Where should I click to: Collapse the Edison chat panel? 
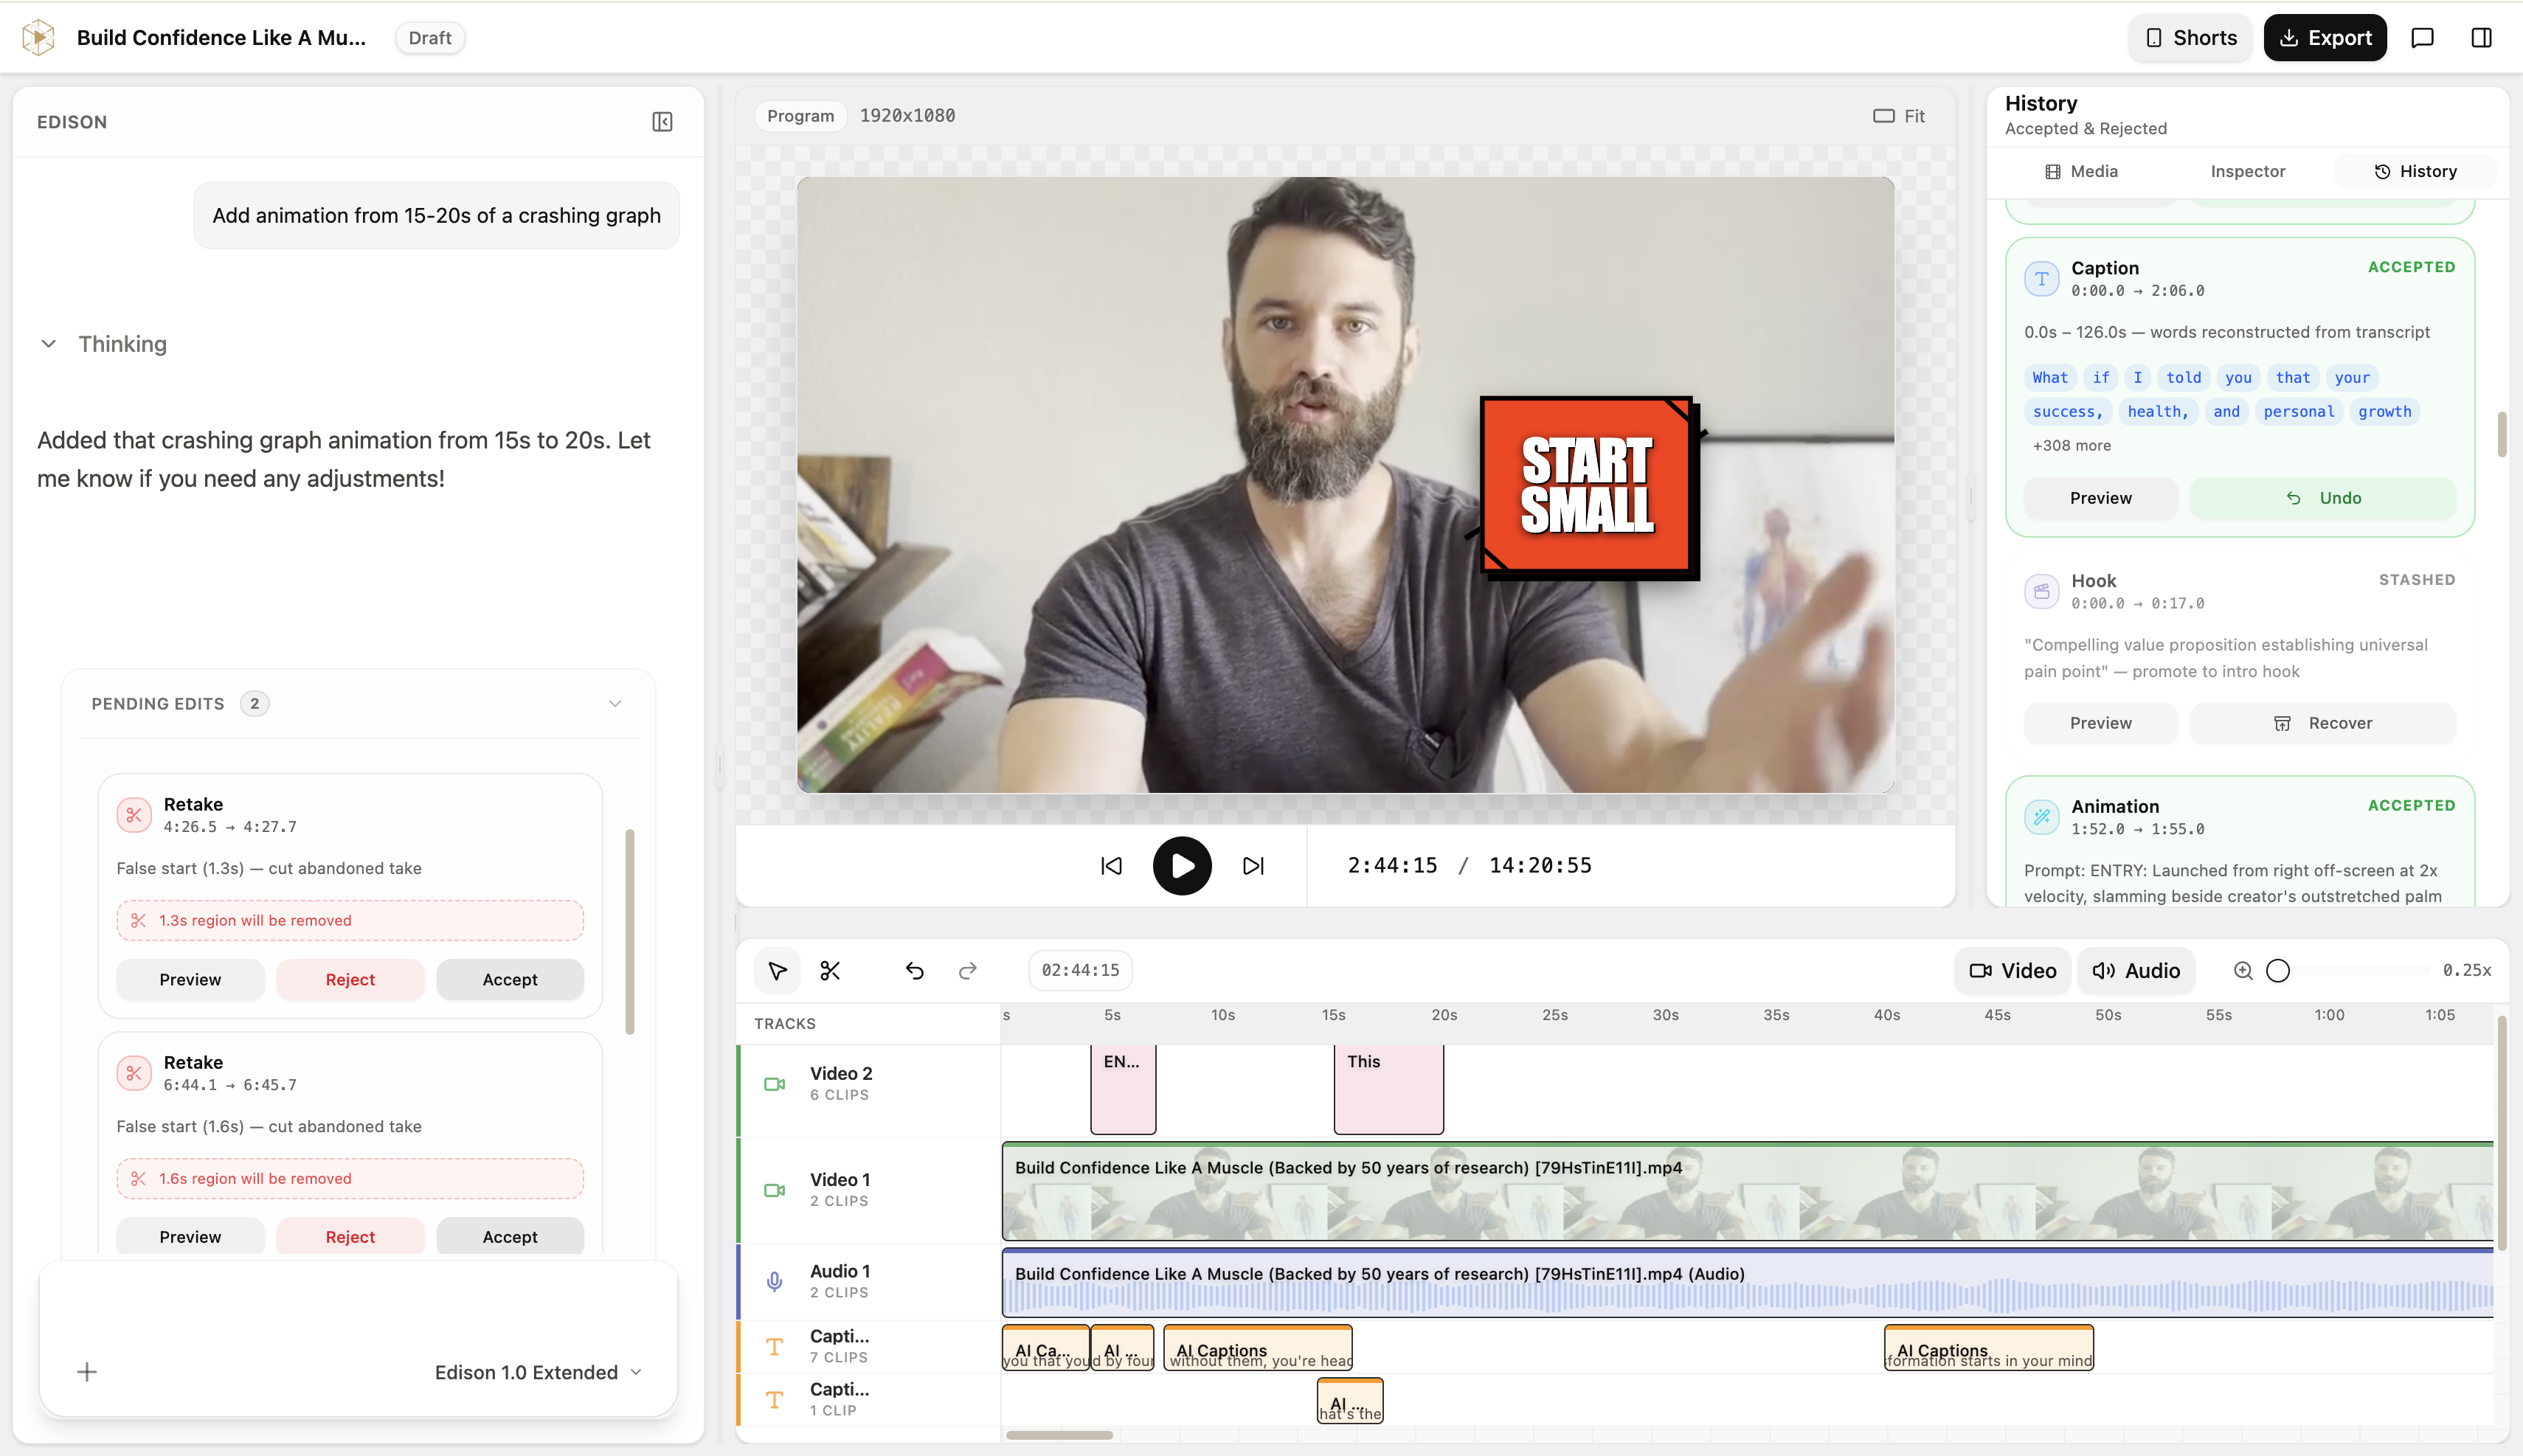pyautogui.click(x=662, y=122)
